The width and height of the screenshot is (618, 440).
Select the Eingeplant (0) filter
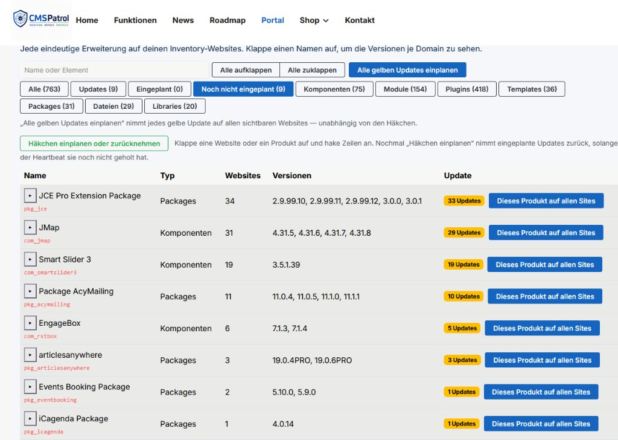[159, 89]
